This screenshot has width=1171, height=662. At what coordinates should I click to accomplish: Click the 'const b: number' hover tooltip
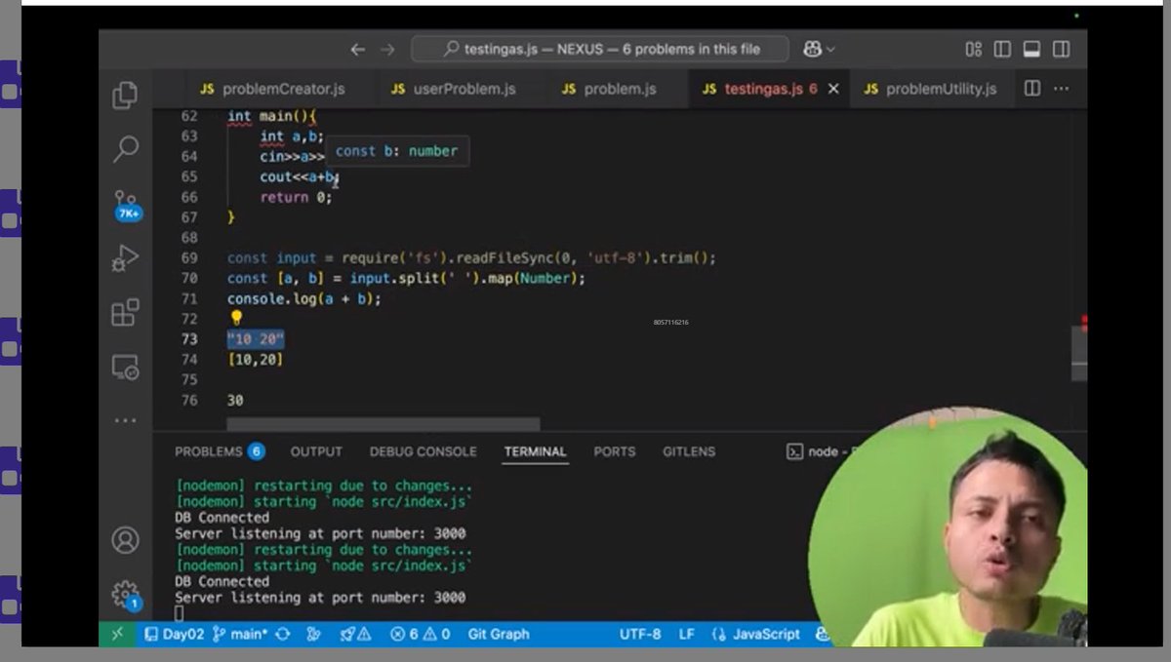396,151
